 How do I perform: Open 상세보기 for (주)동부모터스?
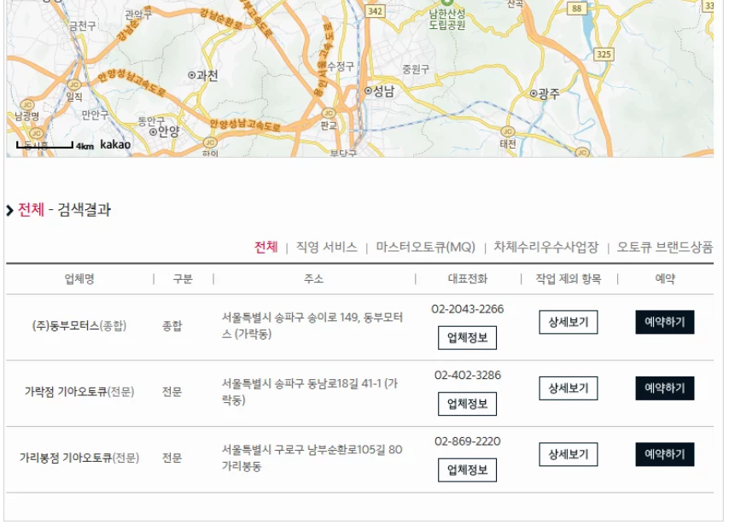(569, 322)
